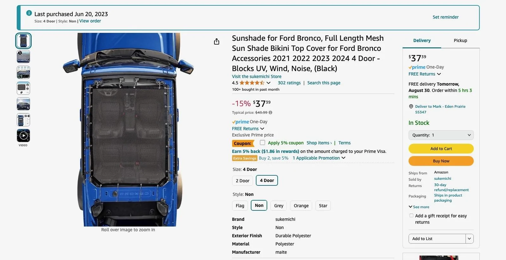
Task: Pick the Orange style option
Action: [x=301, y=206]
